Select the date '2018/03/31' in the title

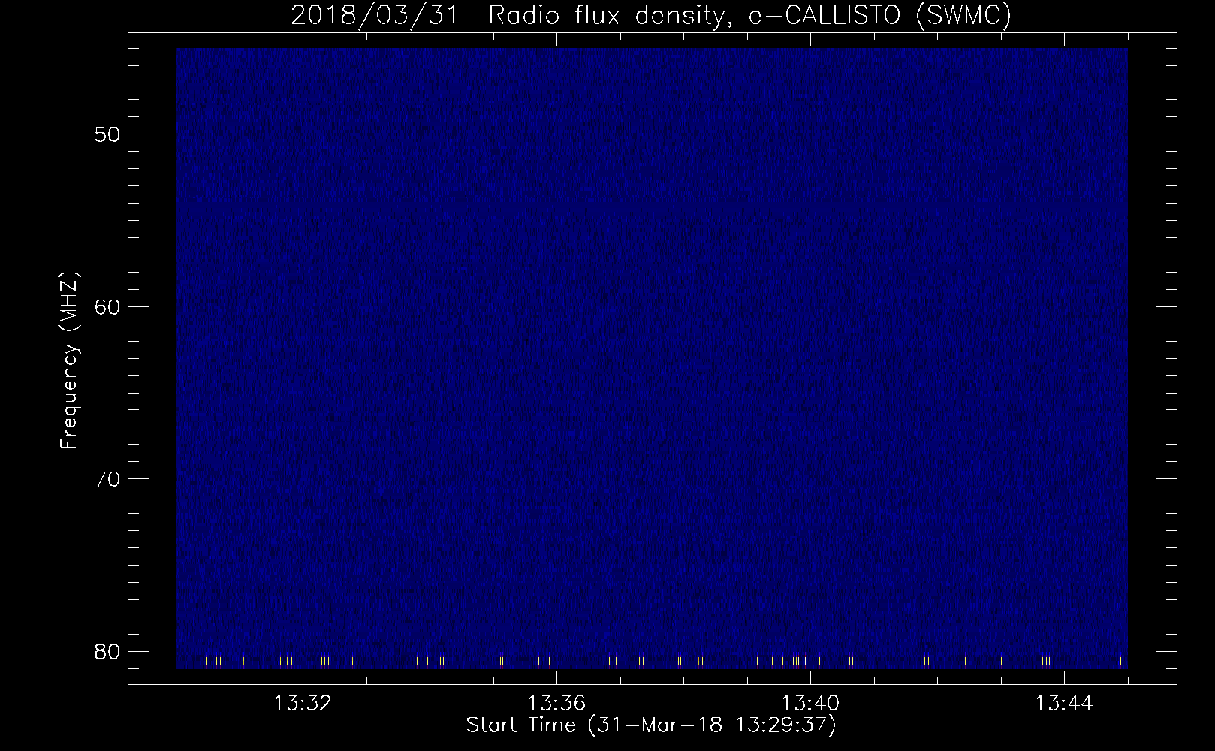tap(374, 15)
